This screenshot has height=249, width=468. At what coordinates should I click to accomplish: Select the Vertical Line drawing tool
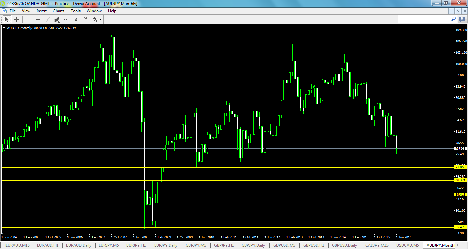point(28,19)
